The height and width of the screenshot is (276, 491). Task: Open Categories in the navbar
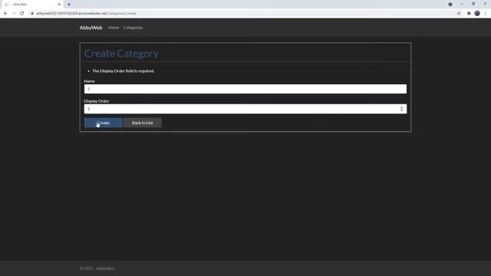(133, 28)
